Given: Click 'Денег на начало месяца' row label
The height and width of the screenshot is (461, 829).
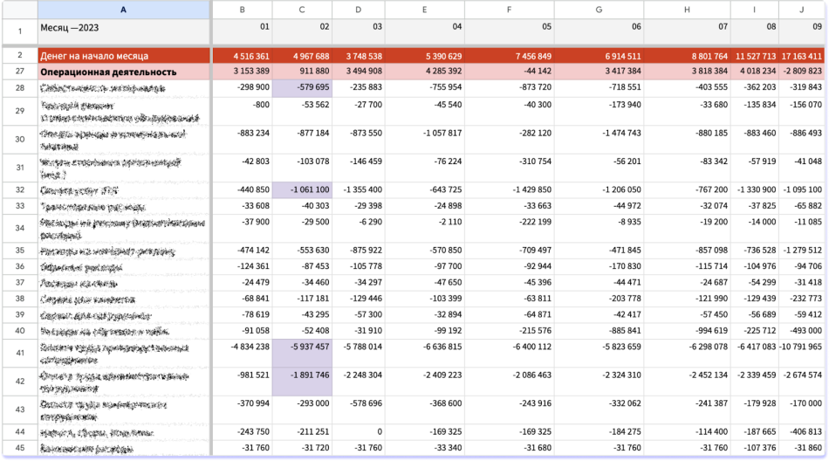Looking at the screenshot, I should coord(123,56).
